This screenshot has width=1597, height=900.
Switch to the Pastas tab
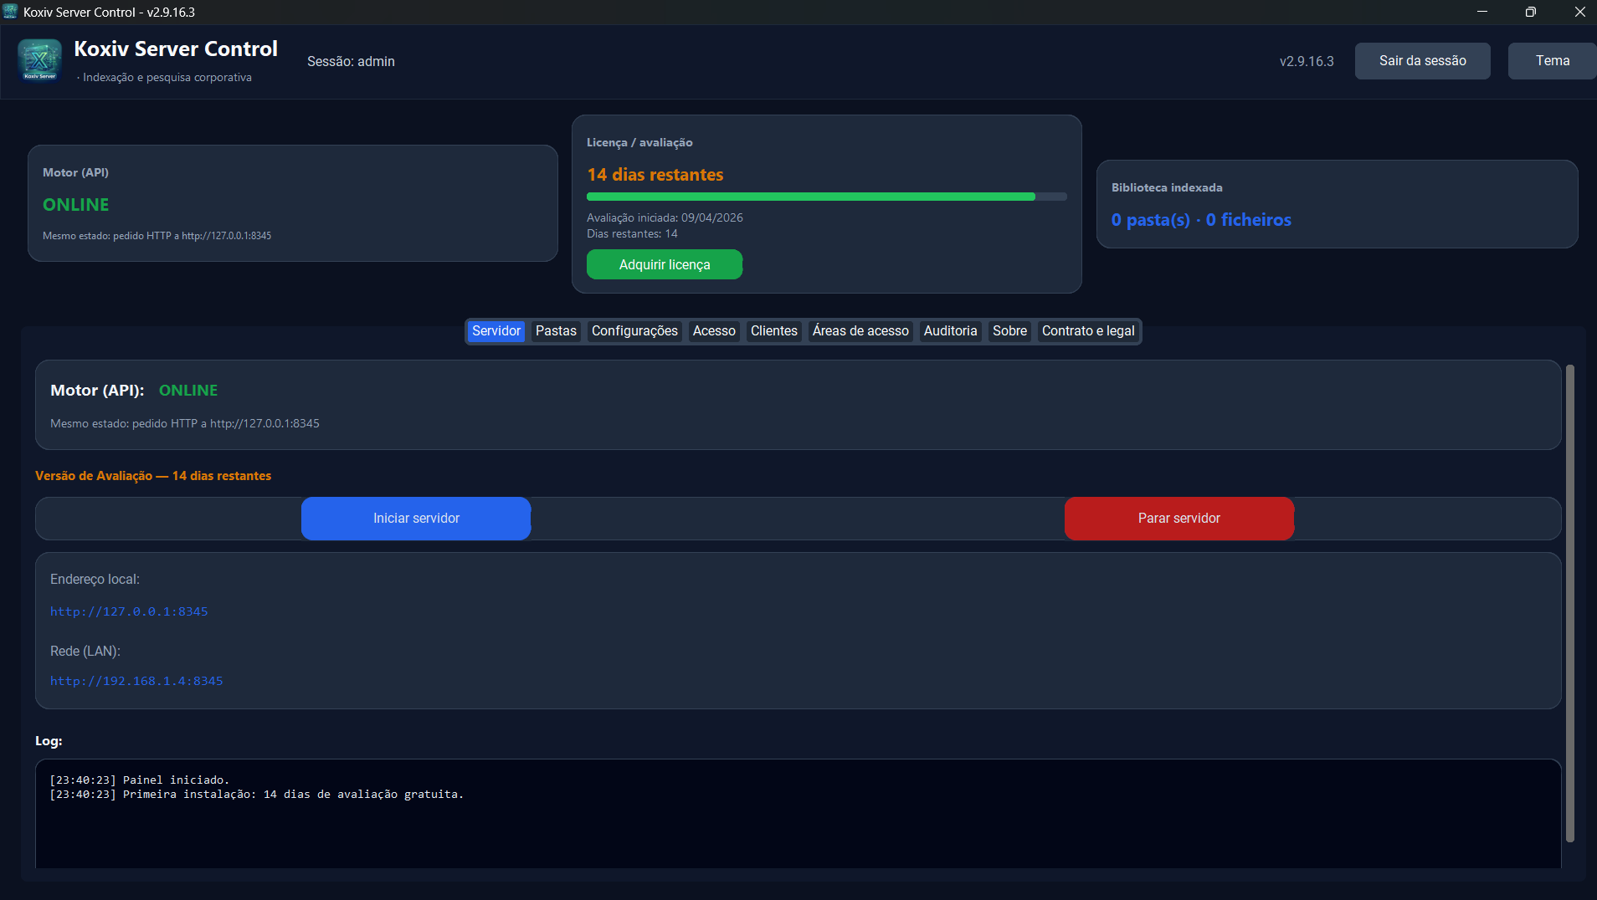tap(555, 331)
